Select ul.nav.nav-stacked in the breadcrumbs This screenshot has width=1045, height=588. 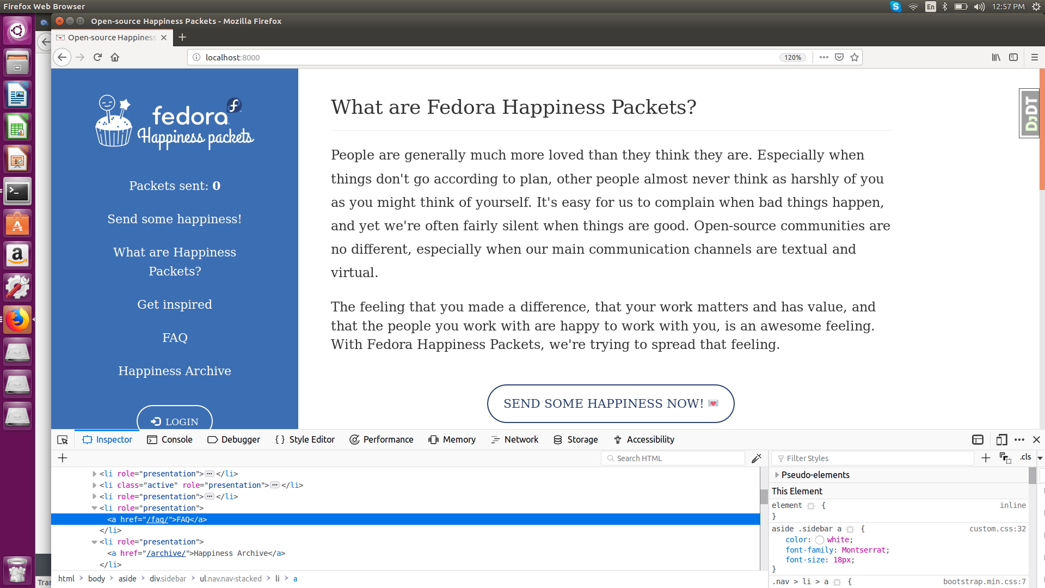click(231, 579)
